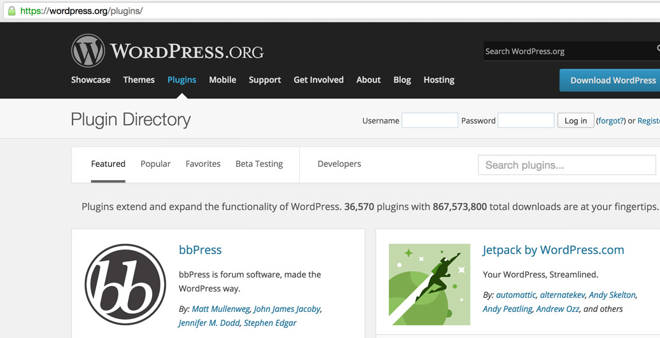Open the Beta Testing tab
This screenshot has height=338, width=660.
pyautogui.click(x=259, y=164)
